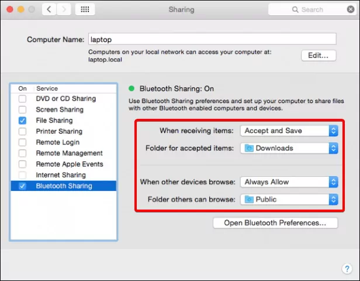Open the 'When receiving items' dropdown
Viewport: 360px width, 281px height.
click(289, 131)
